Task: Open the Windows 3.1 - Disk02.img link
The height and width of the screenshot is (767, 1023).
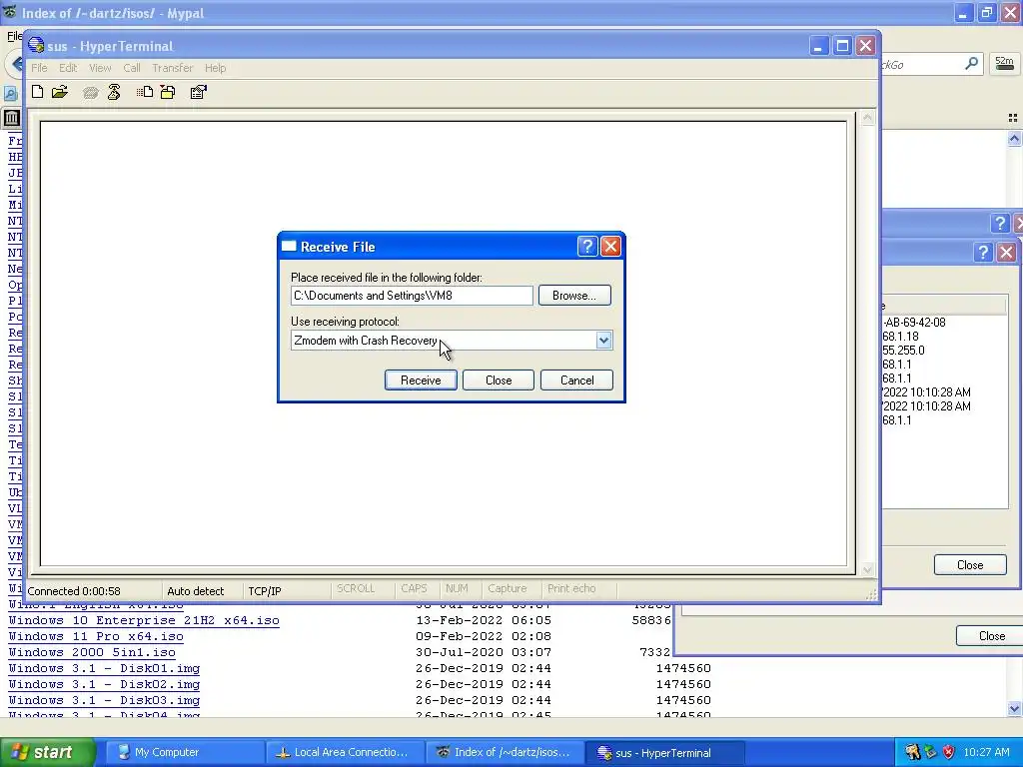Action: tap(104, 684)
